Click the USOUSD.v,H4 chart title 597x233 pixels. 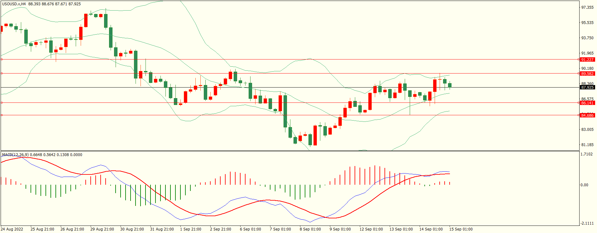[x=14, y=4]
